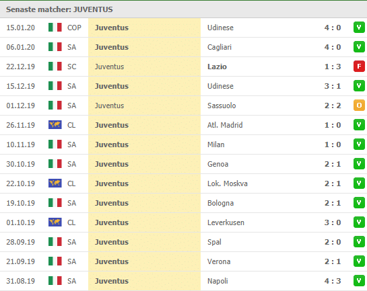Click green V icon for Napoli match
Image resolution: width=367 pixels, height=291 pixels.
[x=359, y=280]
